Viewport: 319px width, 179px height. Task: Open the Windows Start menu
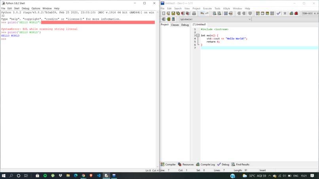(x=4, y=175)
